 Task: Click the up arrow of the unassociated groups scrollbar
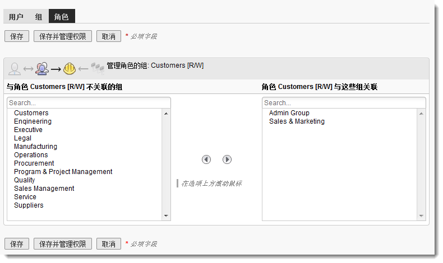(x=166, y=114)
